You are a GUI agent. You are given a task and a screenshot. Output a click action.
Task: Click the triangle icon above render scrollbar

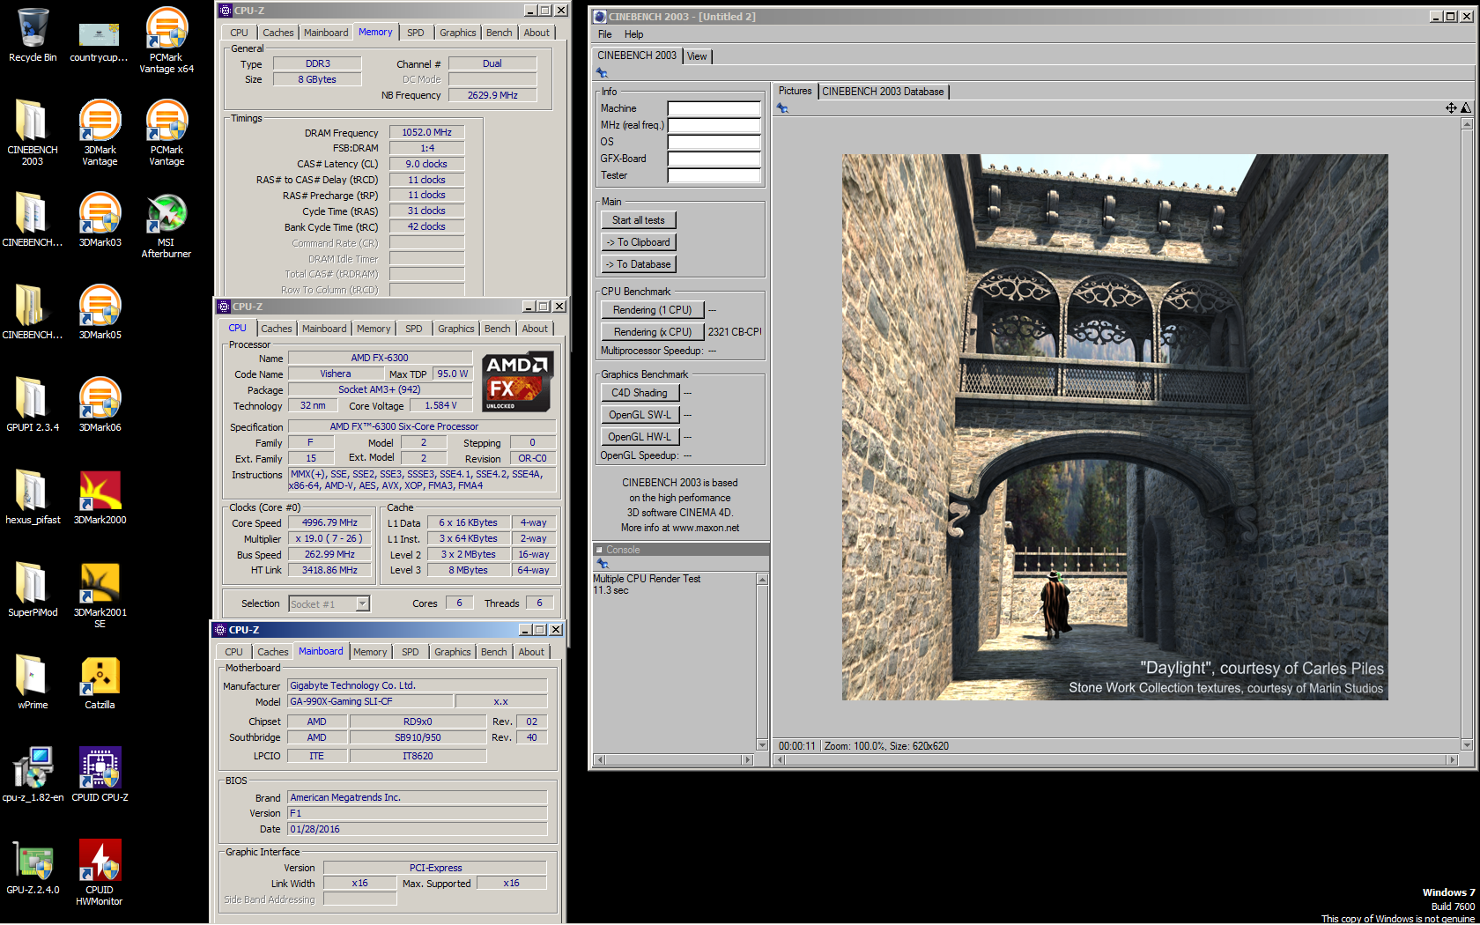pos(1466,108)
